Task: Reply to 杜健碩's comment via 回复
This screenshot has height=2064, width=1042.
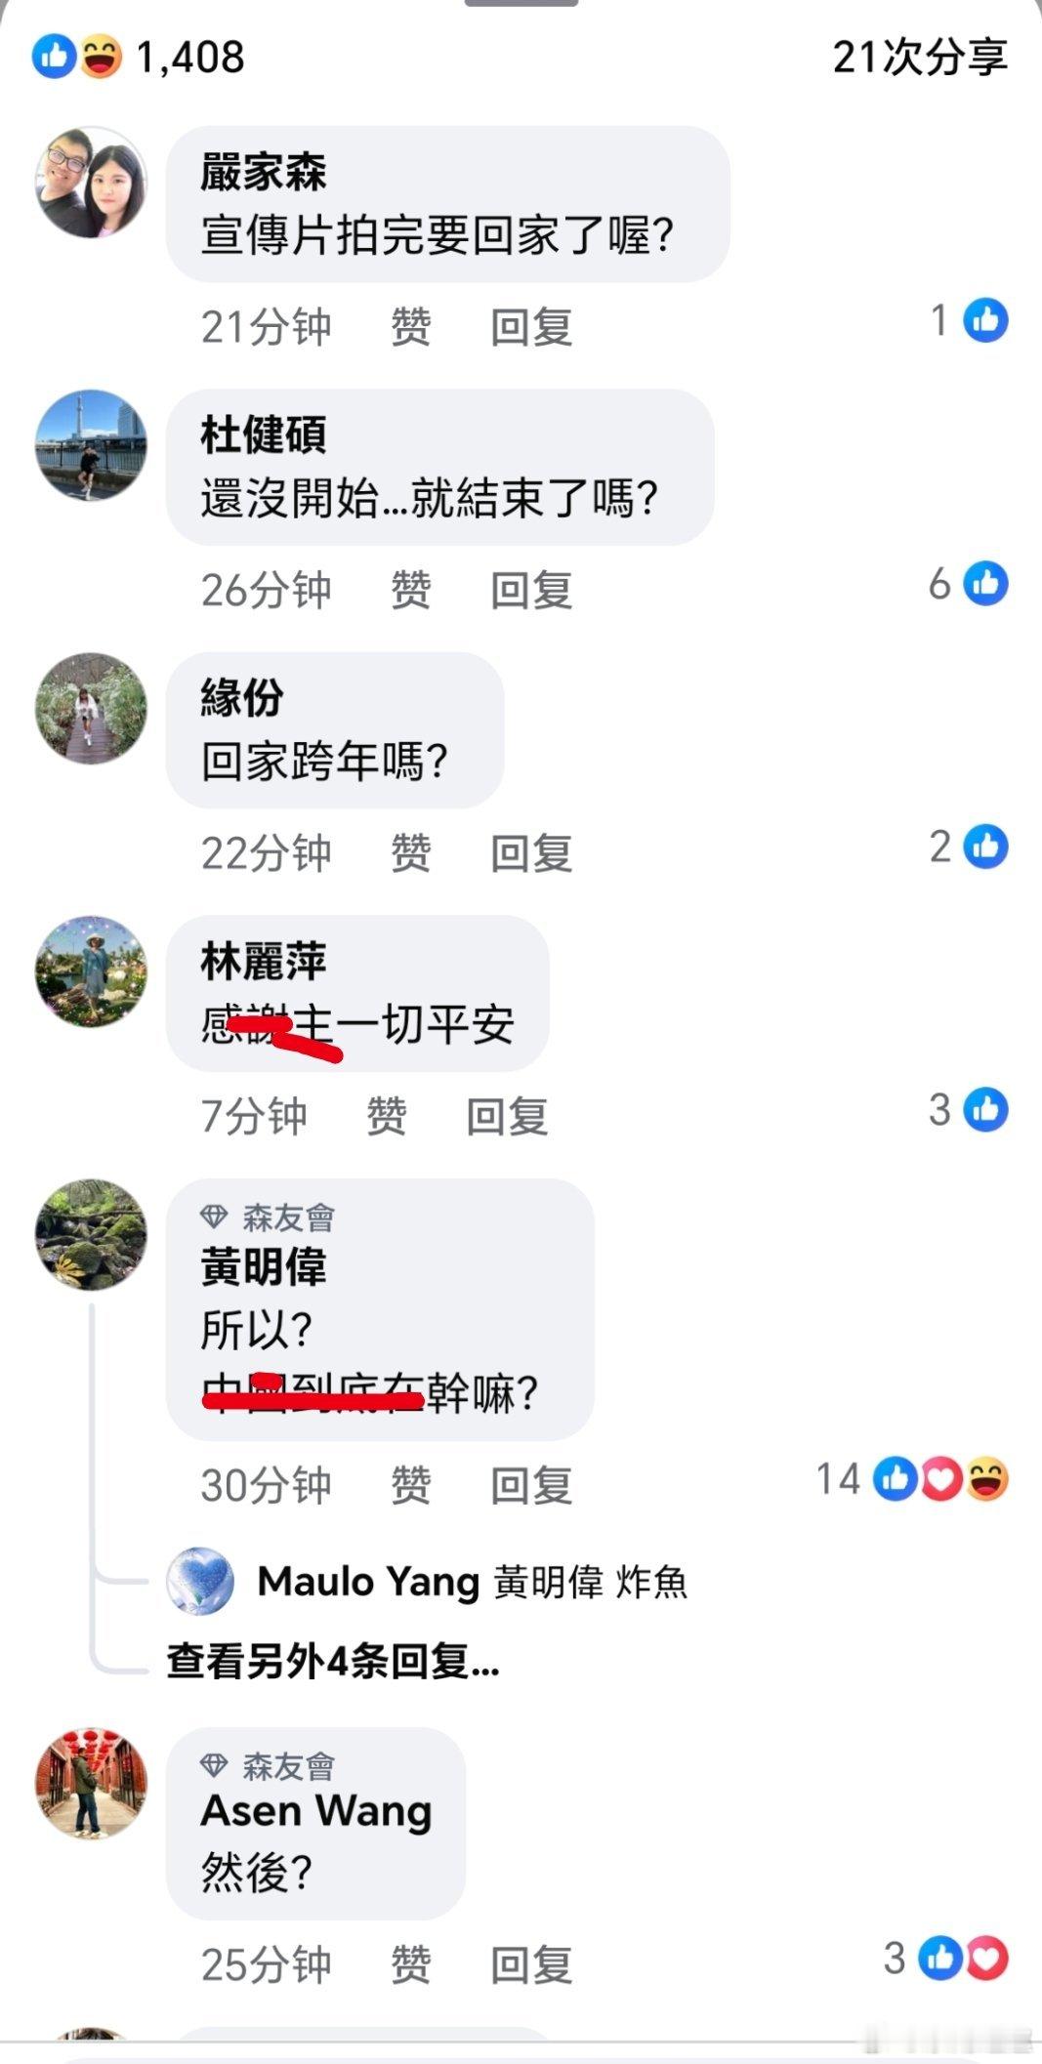Action: (x=531, y=590)
